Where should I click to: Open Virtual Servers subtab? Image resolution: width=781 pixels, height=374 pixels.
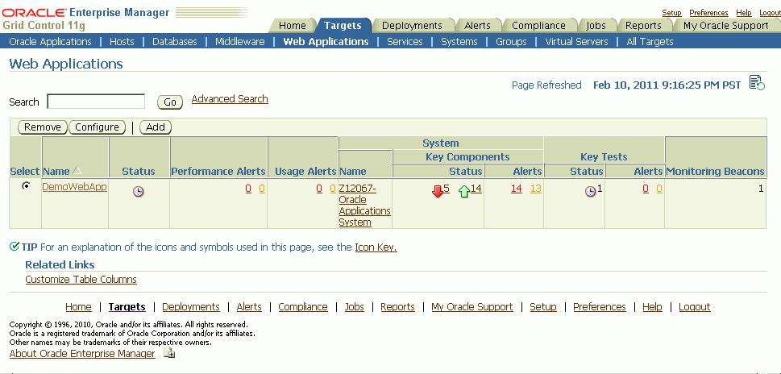[577, 42]
